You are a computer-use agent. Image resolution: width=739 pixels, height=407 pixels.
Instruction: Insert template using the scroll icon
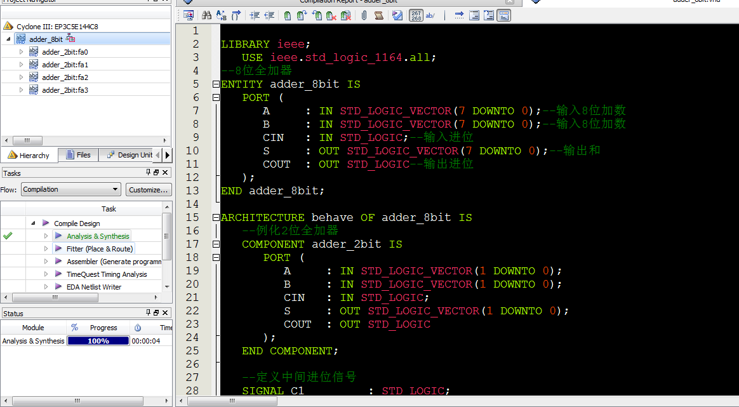pos(378,16)
